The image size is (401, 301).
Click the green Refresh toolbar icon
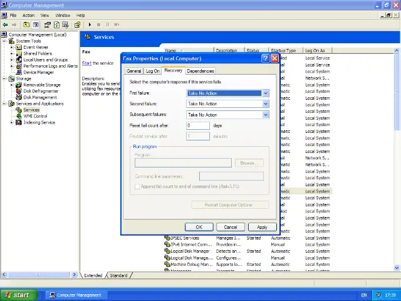[x=56, y=25]
